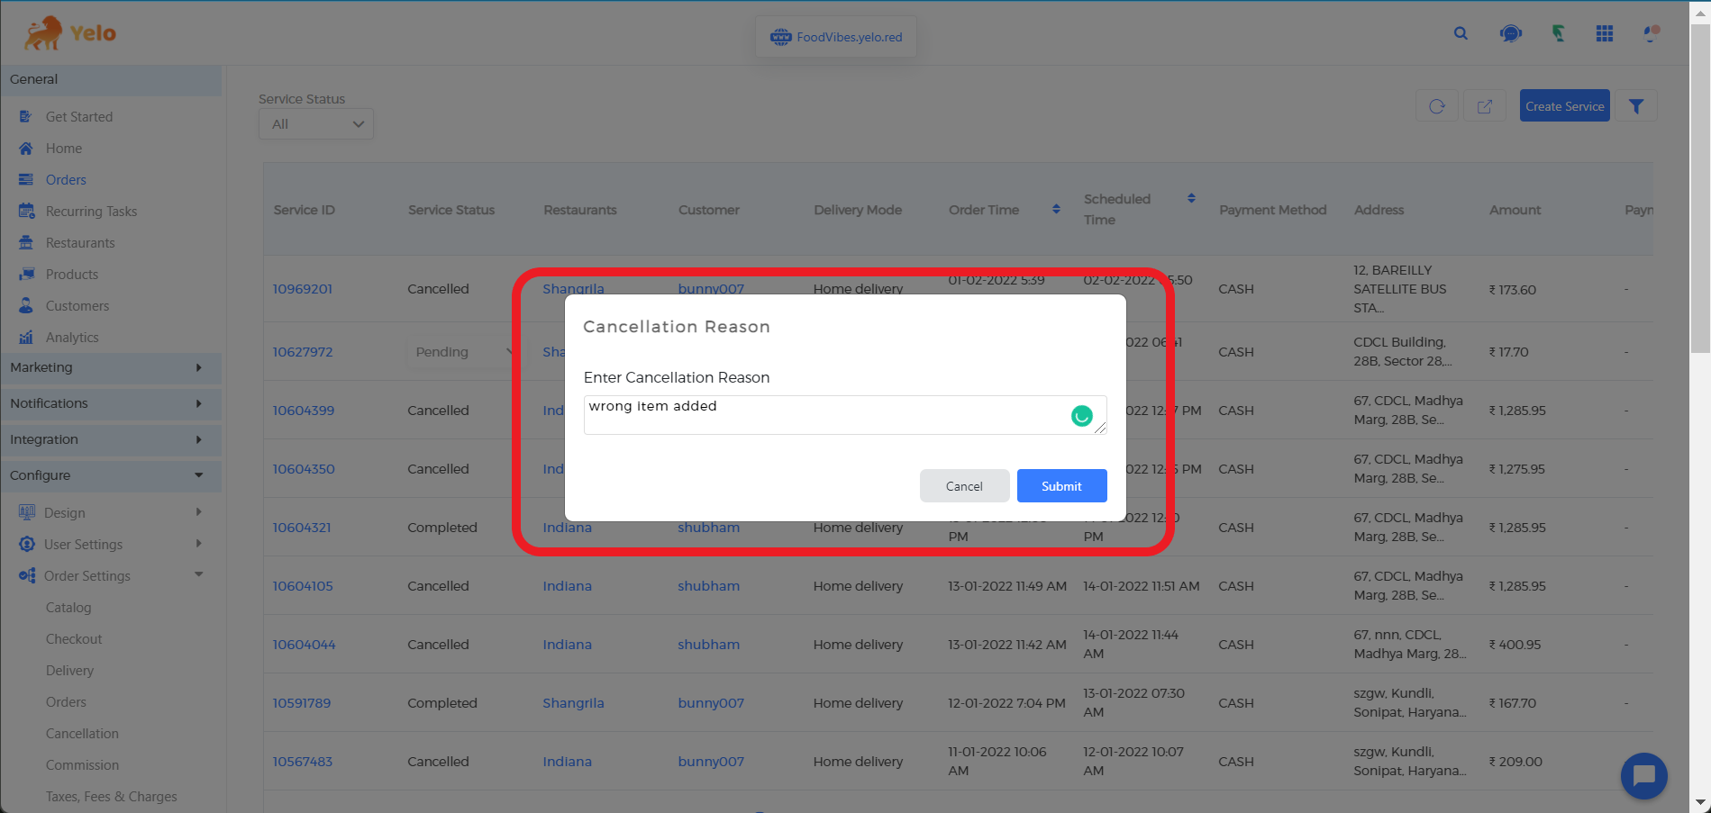Expand the Notifications sidebar section

111,403
